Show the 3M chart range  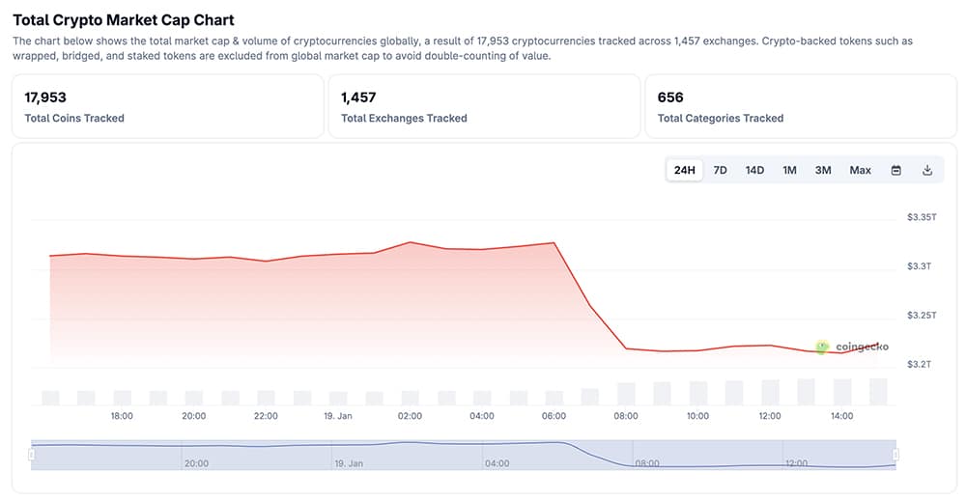[823, 170]
